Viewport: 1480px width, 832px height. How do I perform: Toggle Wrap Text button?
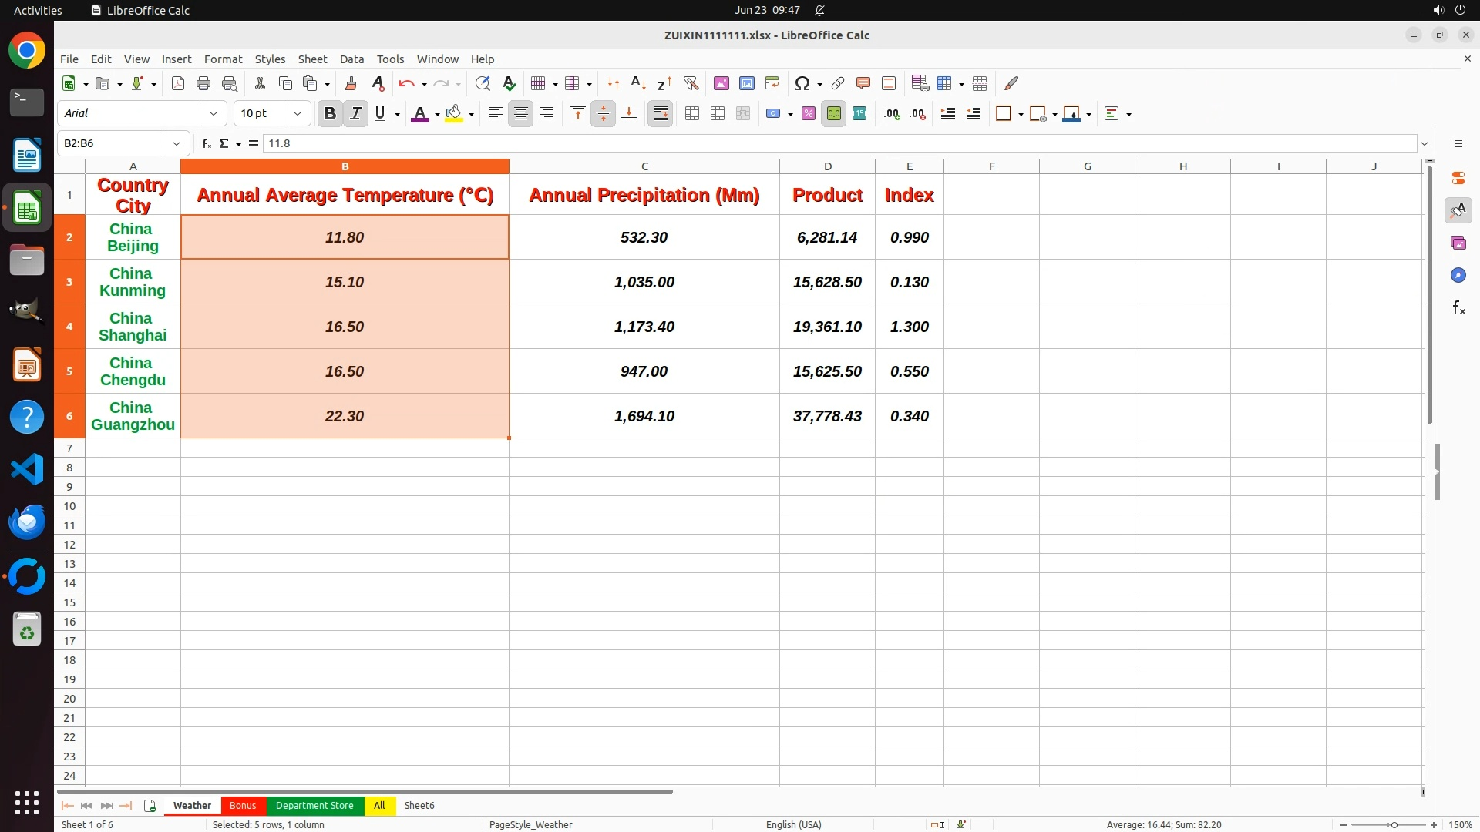660,113
